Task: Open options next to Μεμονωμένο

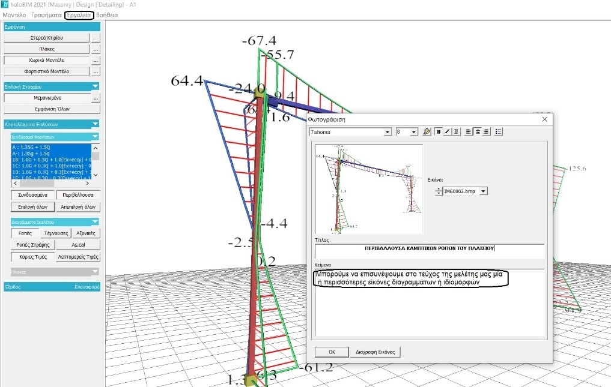Action: (x=96, y=98)
